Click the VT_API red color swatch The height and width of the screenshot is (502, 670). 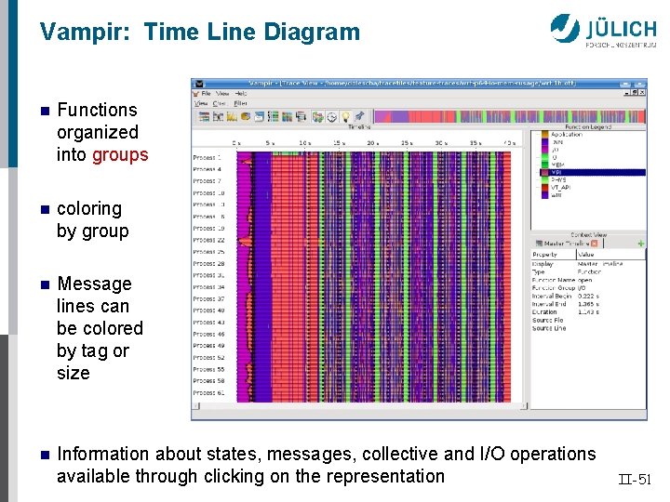pyautogui.click(x=544, y=188)
